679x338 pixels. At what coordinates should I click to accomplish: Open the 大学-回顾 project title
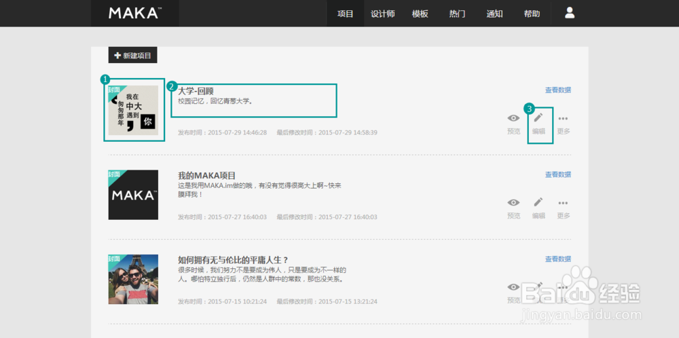[x=196, y=92]
